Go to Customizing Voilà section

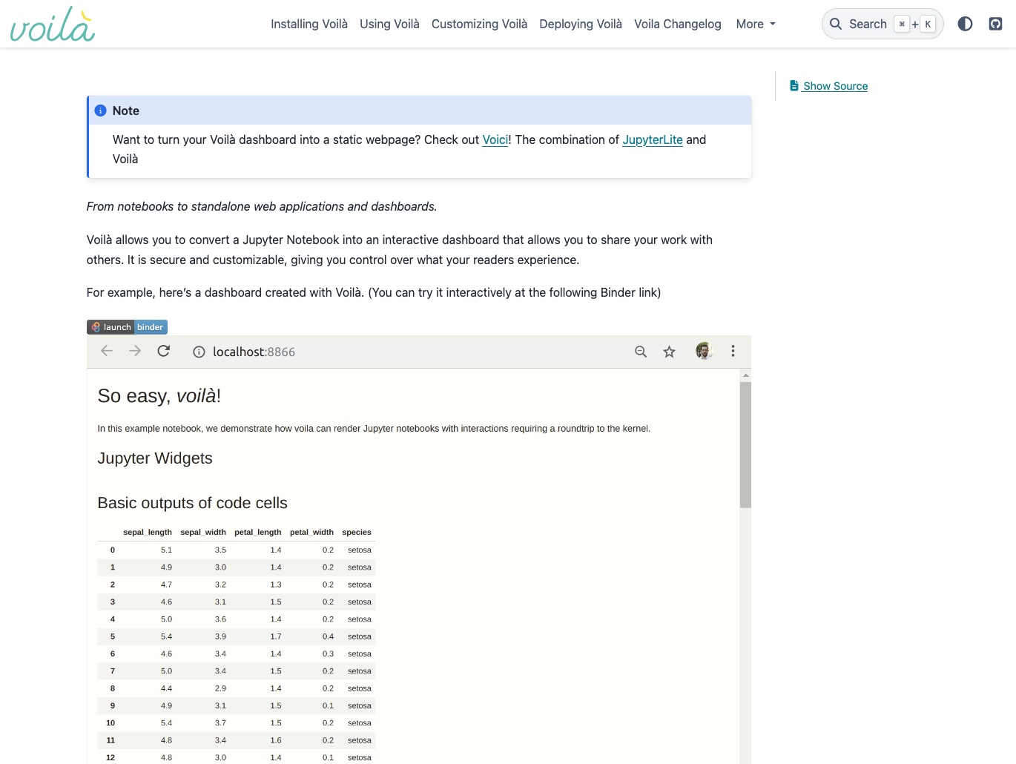click(x=479, y=24)
